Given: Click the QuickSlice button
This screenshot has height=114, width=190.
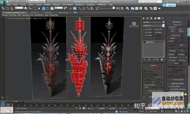Looking at the screenshot, I should coord(173,51).
